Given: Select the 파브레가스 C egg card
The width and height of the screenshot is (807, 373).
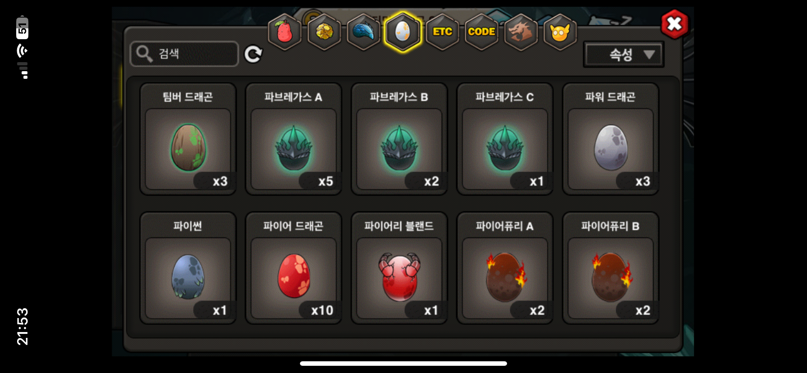Looking at the screenshot, I should point(505,139).
